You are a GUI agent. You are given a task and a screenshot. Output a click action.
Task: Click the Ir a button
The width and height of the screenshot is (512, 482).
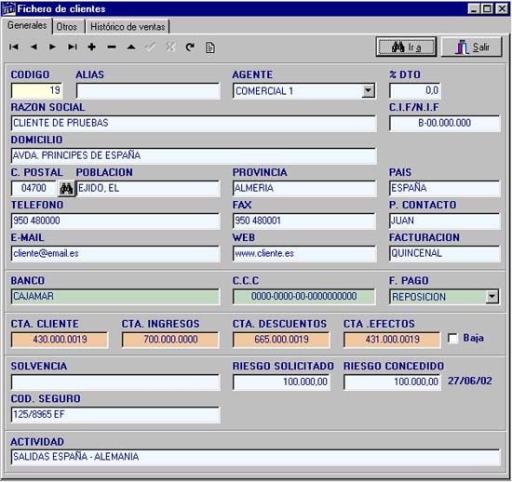[406, 47]
